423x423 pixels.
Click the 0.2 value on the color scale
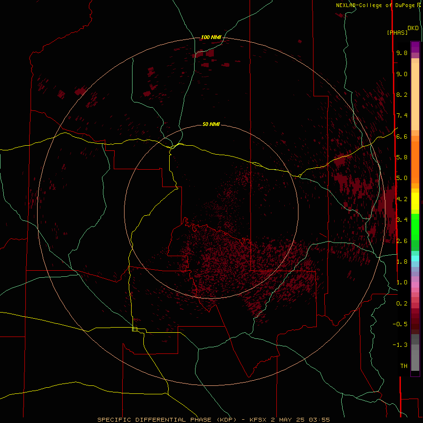402,304
